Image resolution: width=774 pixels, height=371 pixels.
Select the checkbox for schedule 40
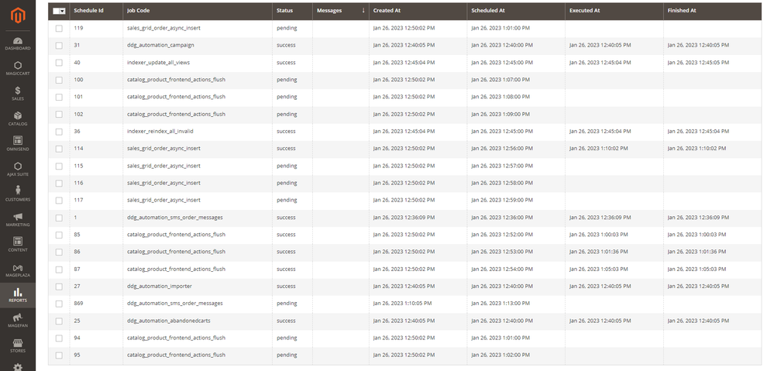pos(59,63)
